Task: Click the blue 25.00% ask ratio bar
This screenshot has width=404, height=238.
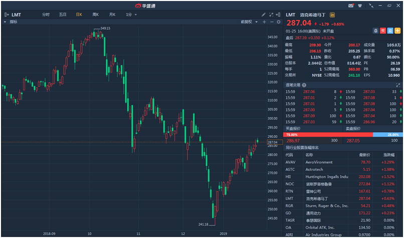Action: [x=387, y=134]
